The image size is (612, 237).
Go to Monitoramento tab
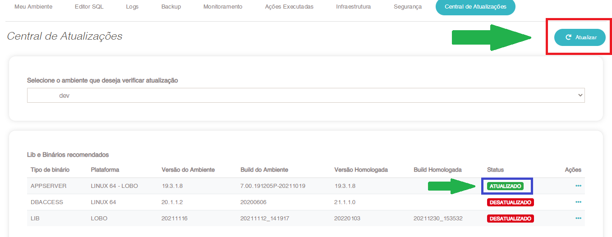click(223, 7)
